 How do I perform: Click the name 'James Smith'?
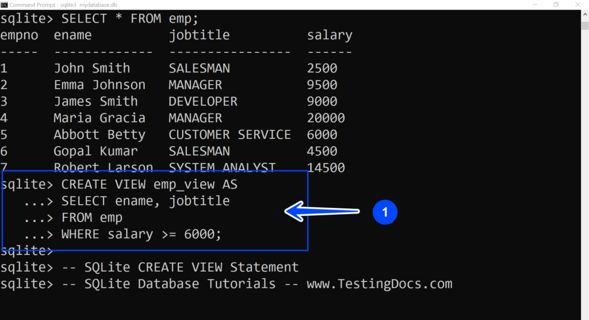point(96,101)
